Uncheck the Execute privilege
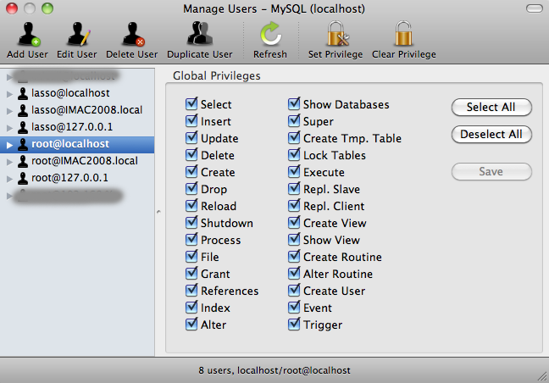This screenshot has width=549, height=383. (x=294, y=172)
